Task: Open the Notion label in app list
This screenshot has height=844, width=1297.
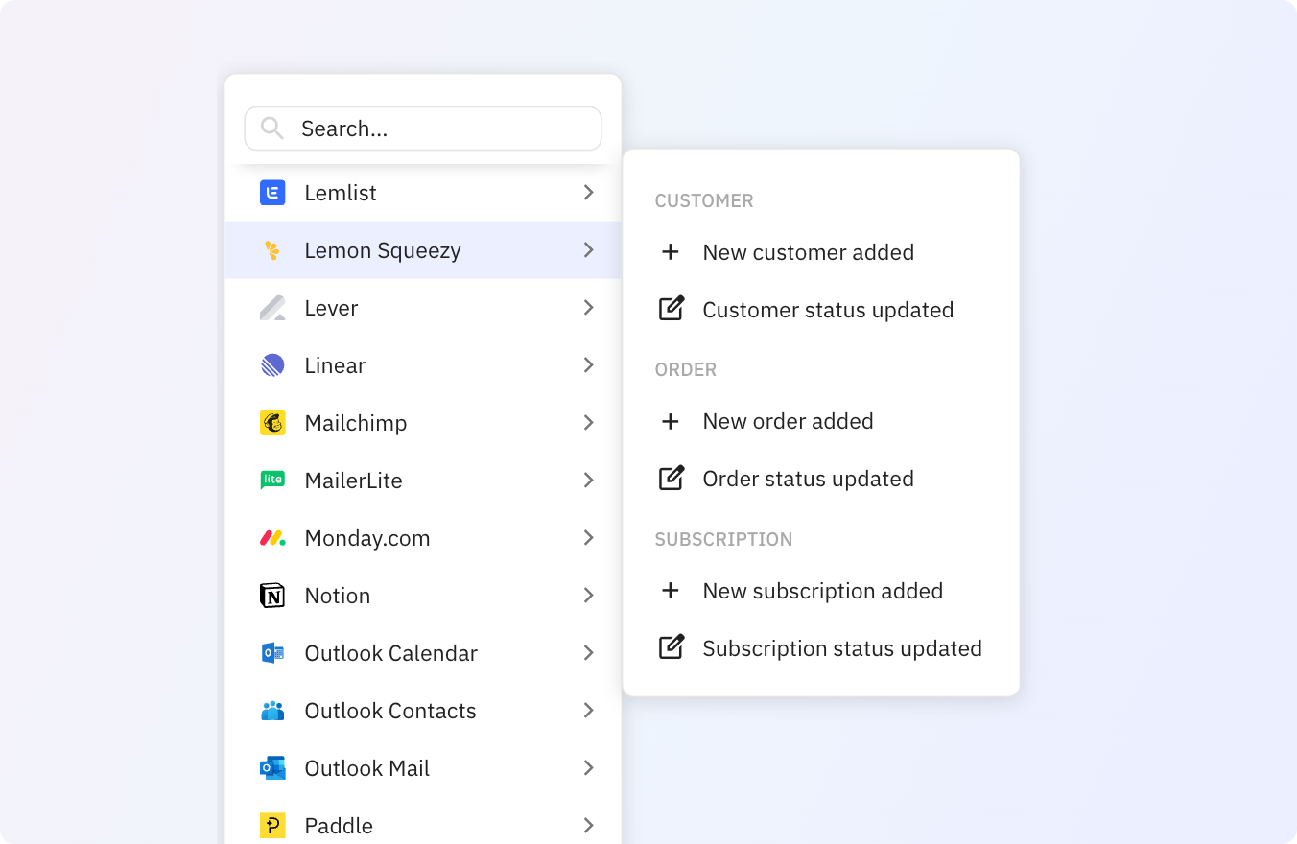Action: point(338,596)
